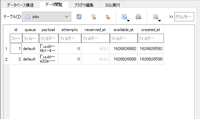
Task: Clear all filters funnel icon
Action: (x=93, y=17)
